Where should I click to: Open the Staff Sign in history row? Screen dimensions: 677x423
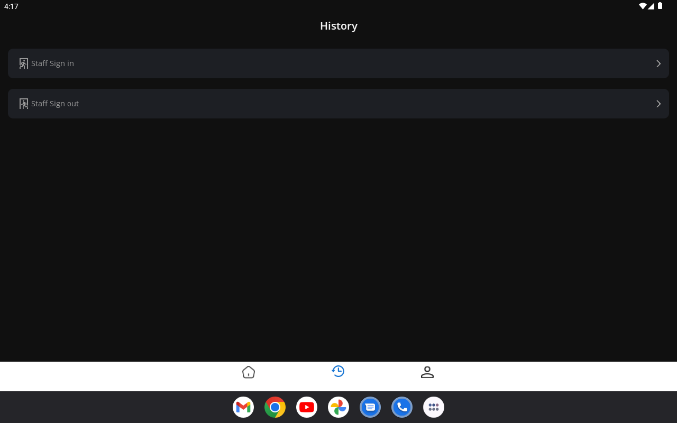338,63
